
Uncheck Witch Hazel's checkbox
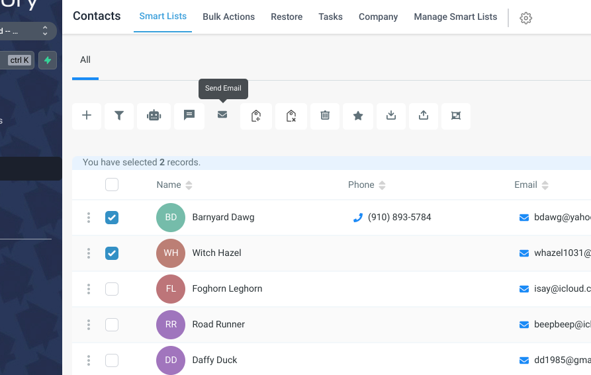pyautogui.click(x=112, y=253)
